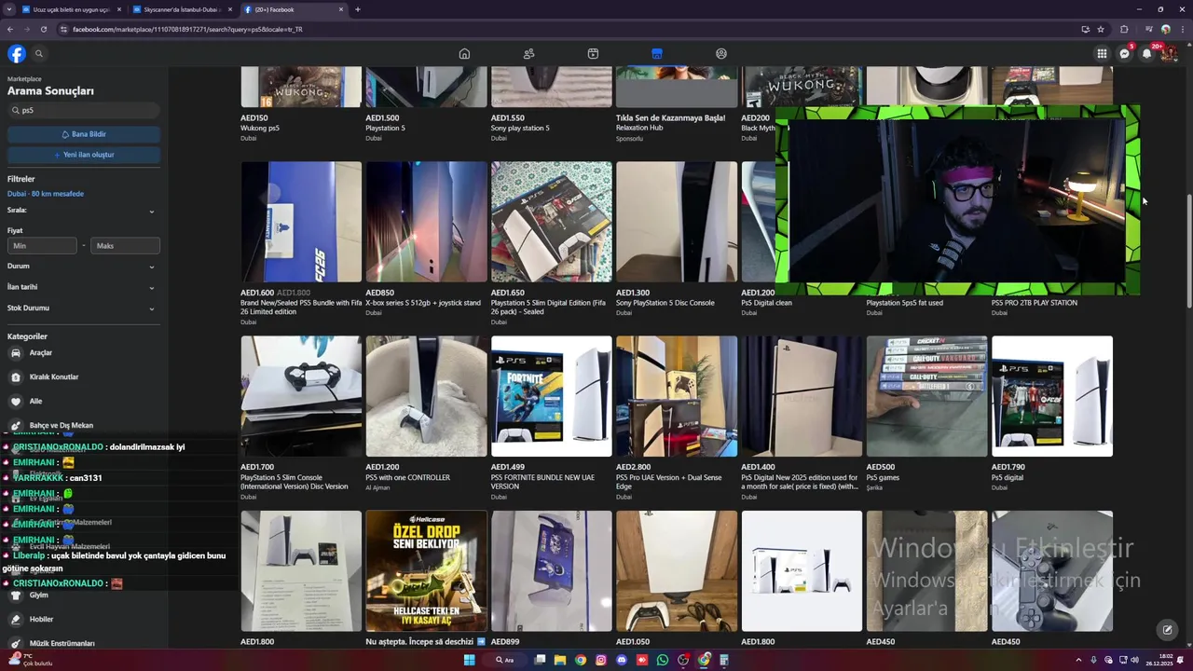Select the Araçlar category icon
Viewport: 1193px width, 671px height.
(x=16, y=353)
